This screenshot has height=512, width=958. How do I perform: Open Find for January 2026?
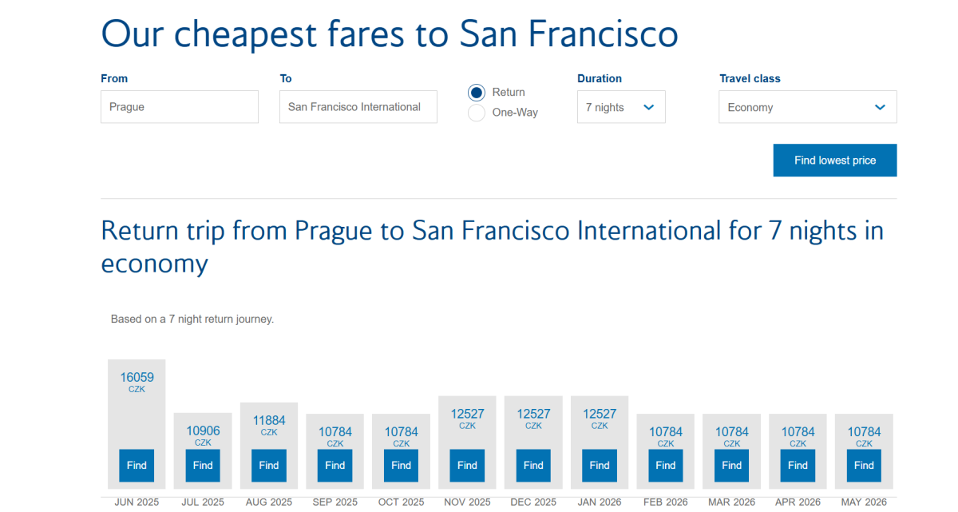pyautogui.click(x=600, y=466)
